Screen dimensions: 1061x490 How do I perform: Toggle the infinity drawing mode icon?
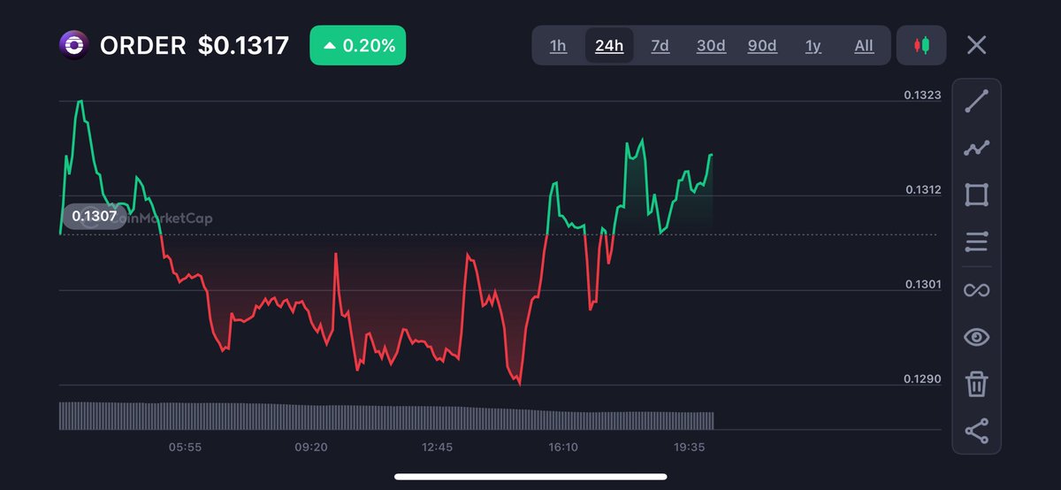[x=976, y=289]
